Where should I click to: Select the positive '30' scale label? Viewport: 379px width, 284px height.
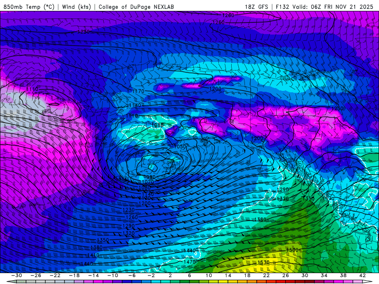[305, 275]
